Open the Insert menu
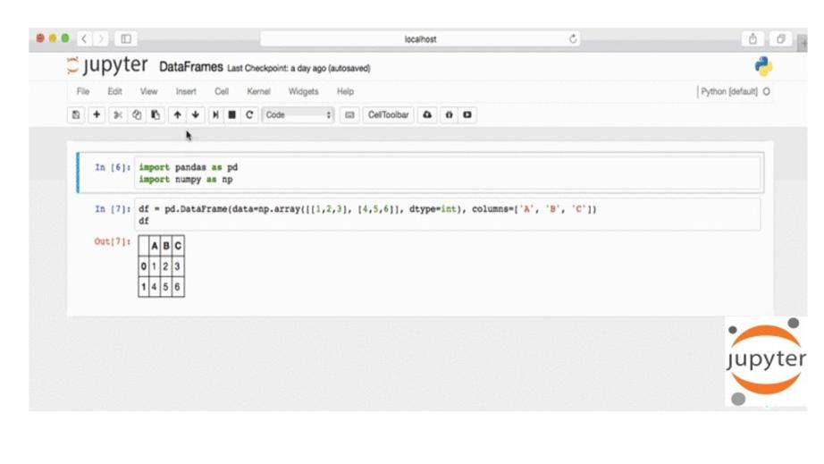Viewport: 824px width, 464px height. click(x=186, y=91)
